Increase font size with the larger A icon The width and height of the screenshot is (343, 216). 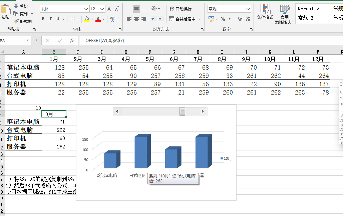pyautogui.click(x=110, y=9)
